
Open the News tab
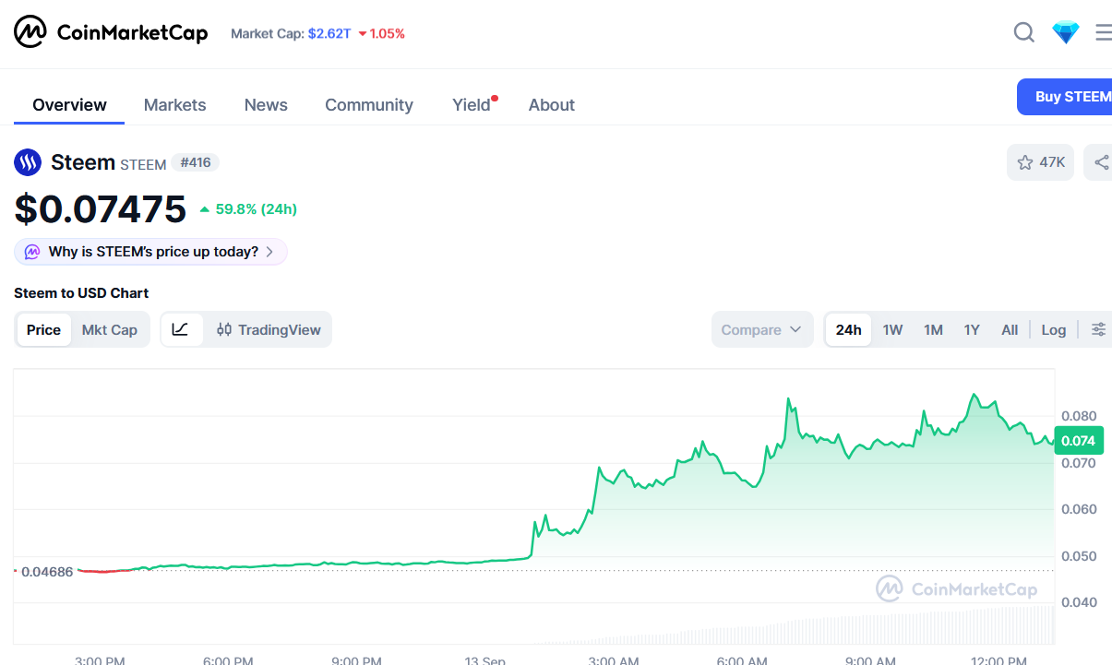(266, 105)
